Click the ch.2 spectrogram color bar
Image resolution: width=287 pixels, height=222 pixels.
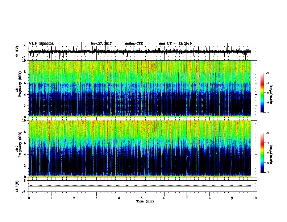[262, 153]
